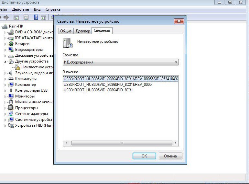
Task: Open the Справка menu
Action: 53,9
